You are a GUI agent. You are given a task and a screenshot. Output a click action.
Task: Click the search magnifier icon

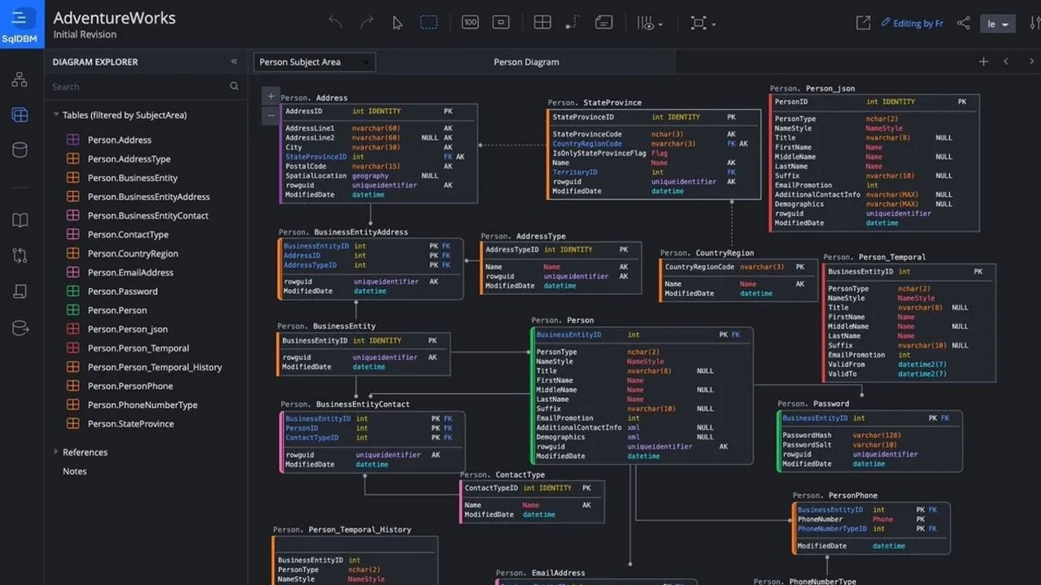tap(234, 86)
